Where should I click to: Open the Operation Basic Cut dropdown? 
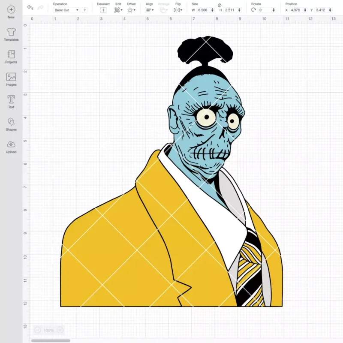pyautogui.click(x=66, y=10)
